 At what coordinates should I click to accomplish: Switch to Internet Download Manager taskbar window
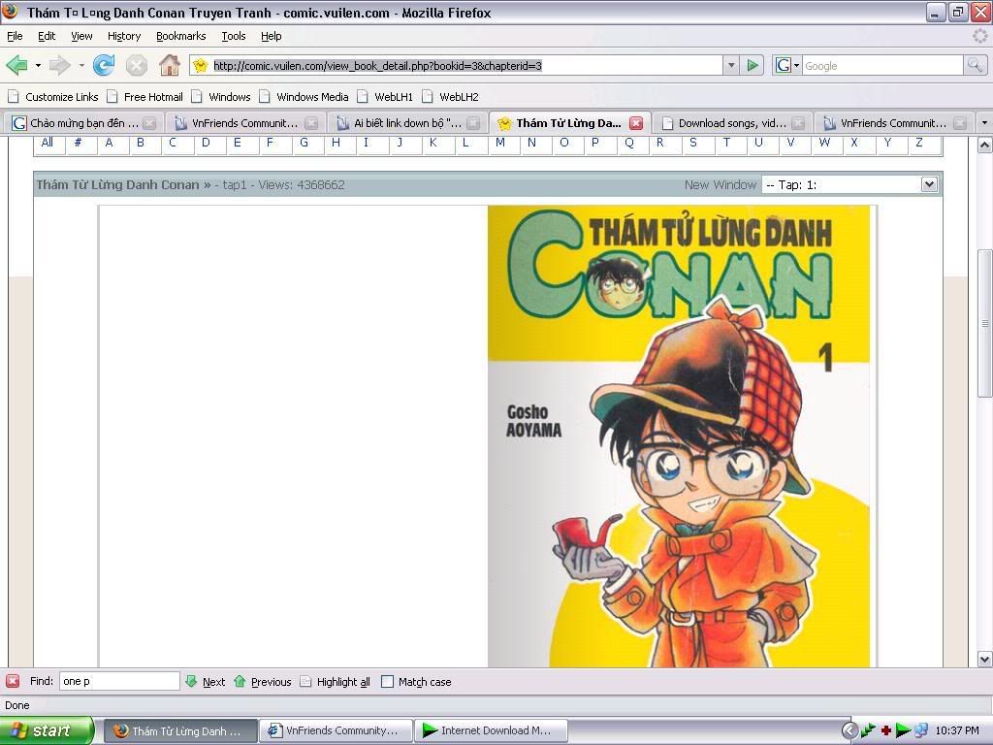coord(490,730)
